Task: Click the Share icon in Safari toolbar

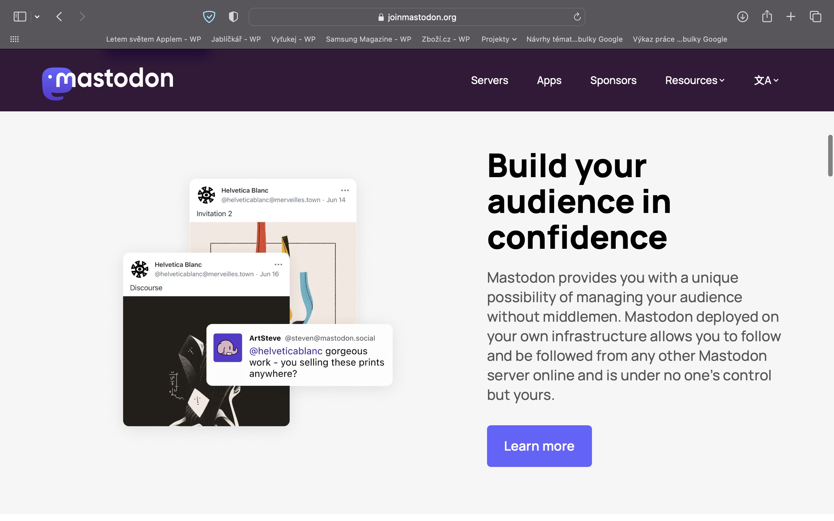Action: click(x=767, y=17)
